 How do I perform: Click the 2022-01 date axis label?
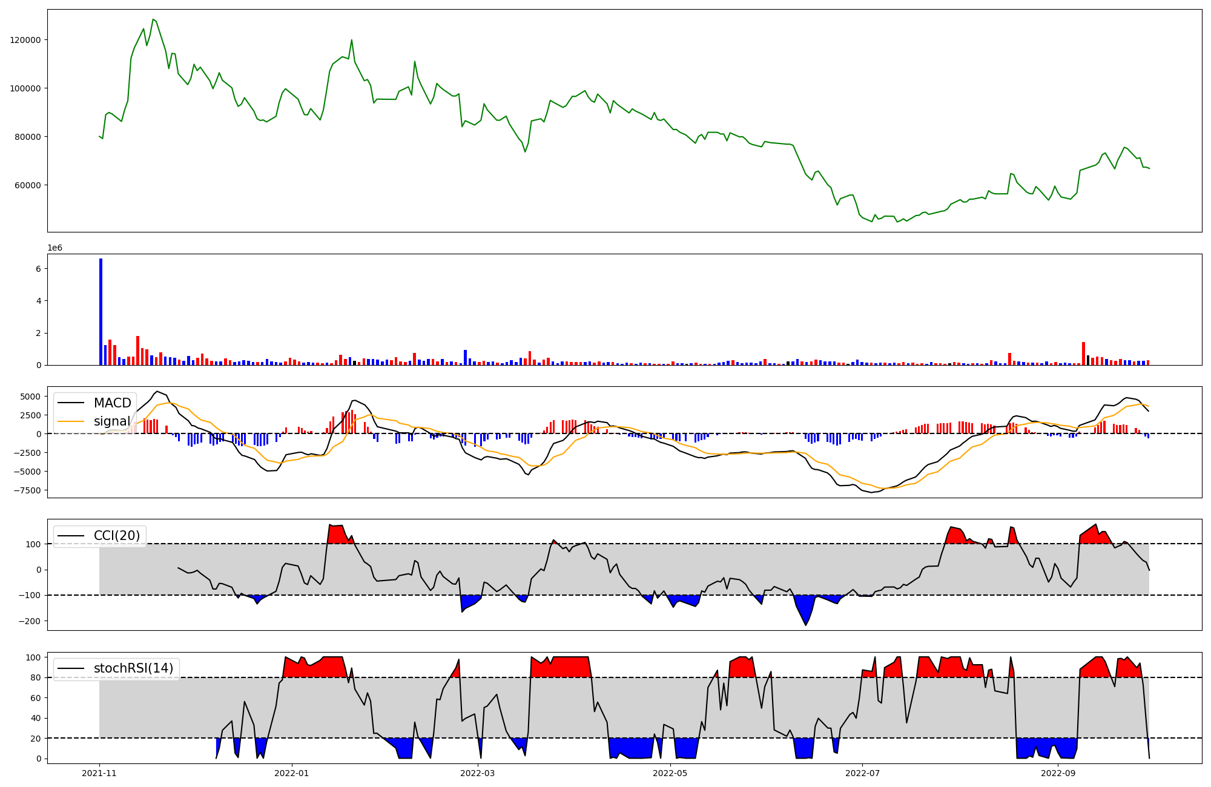pyautogui.click(x=292, y=773)
